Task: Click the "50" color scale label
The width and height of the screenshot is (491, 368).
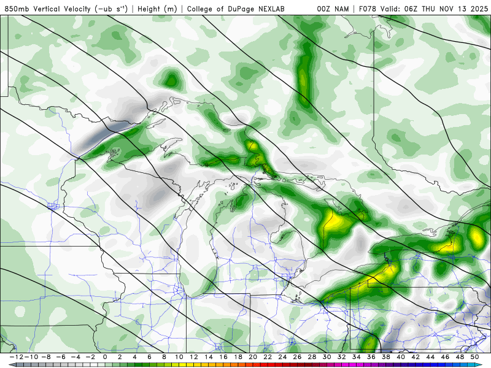Action: 474,357
